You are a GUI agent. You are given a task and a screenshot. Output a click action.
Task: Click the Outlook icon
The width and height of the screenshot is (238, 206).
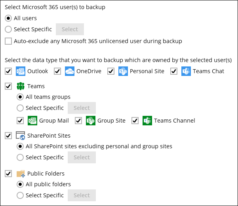[20, 71]
